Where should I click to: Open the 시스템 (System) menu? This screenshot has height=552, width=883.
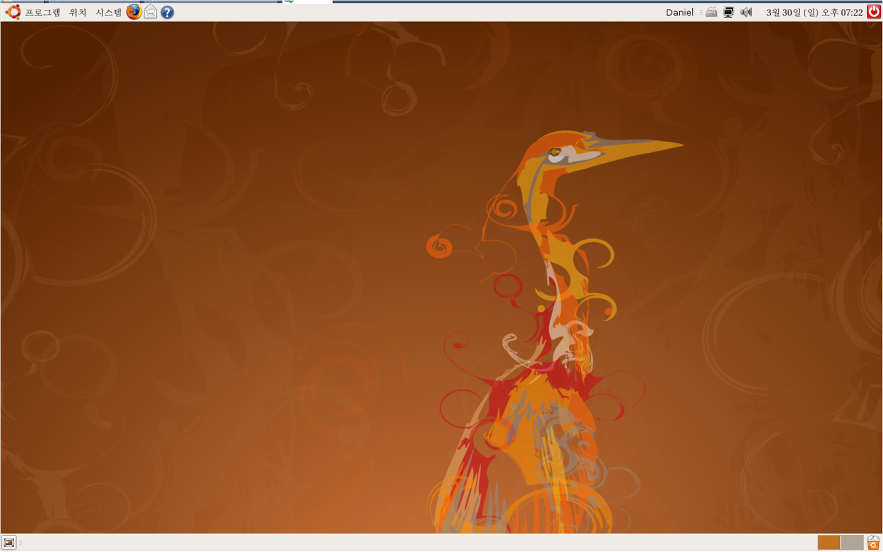[108, 12]
